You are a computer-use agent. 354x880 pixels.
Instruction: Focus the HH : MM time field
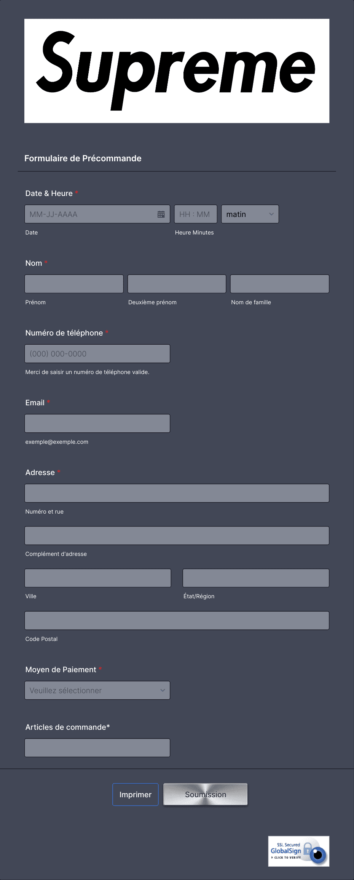pyautogui.click(x=196, y=214)
